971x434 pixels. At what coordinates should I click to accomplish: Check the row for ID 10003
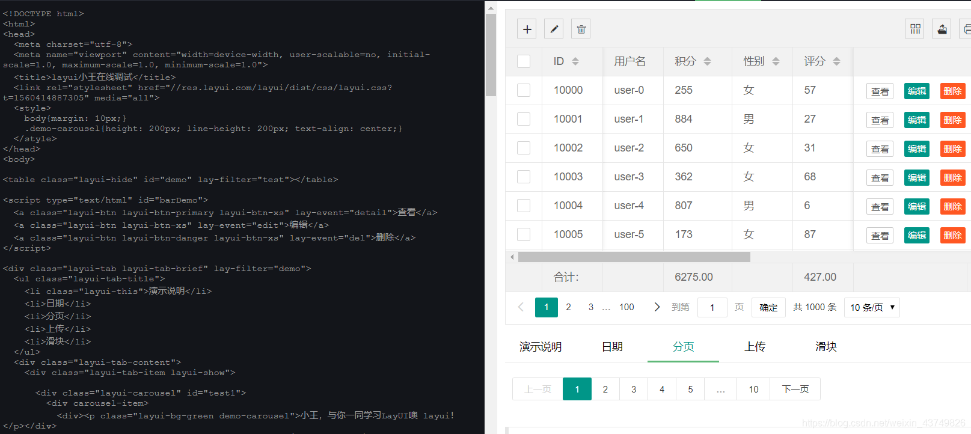click(x=524, y=177)
